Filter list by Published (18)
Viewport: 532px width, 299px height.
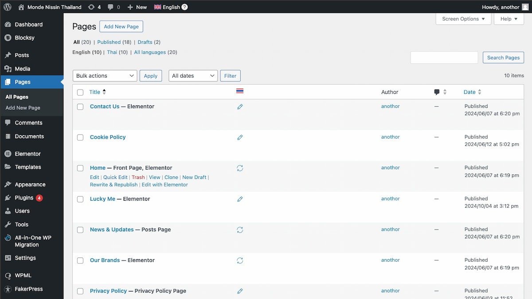coord(114,42)
